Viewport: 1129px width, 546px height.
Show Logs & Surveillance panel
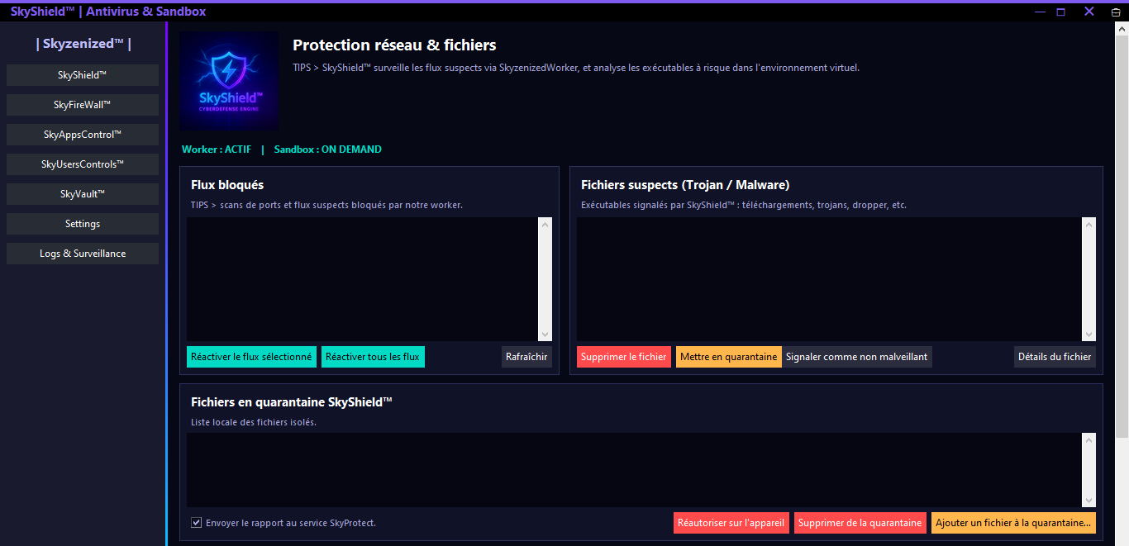click(x=83, y=254)
